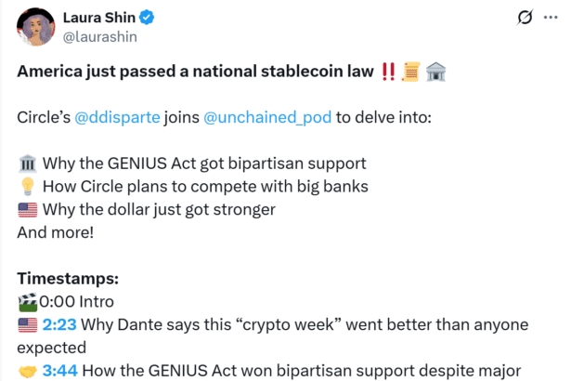
Task: Jump to the 3:44 timestamp
Action: [58, 369]
